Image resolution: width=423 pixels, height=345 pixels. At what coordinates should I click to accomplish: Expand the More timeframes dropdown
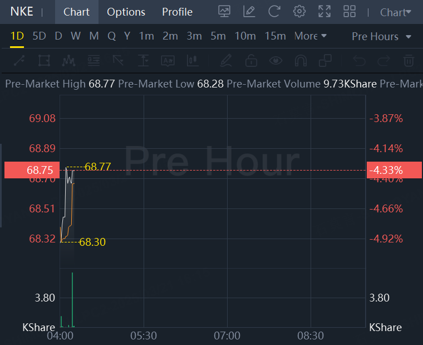pyautogui.click(x=311, y=36)
